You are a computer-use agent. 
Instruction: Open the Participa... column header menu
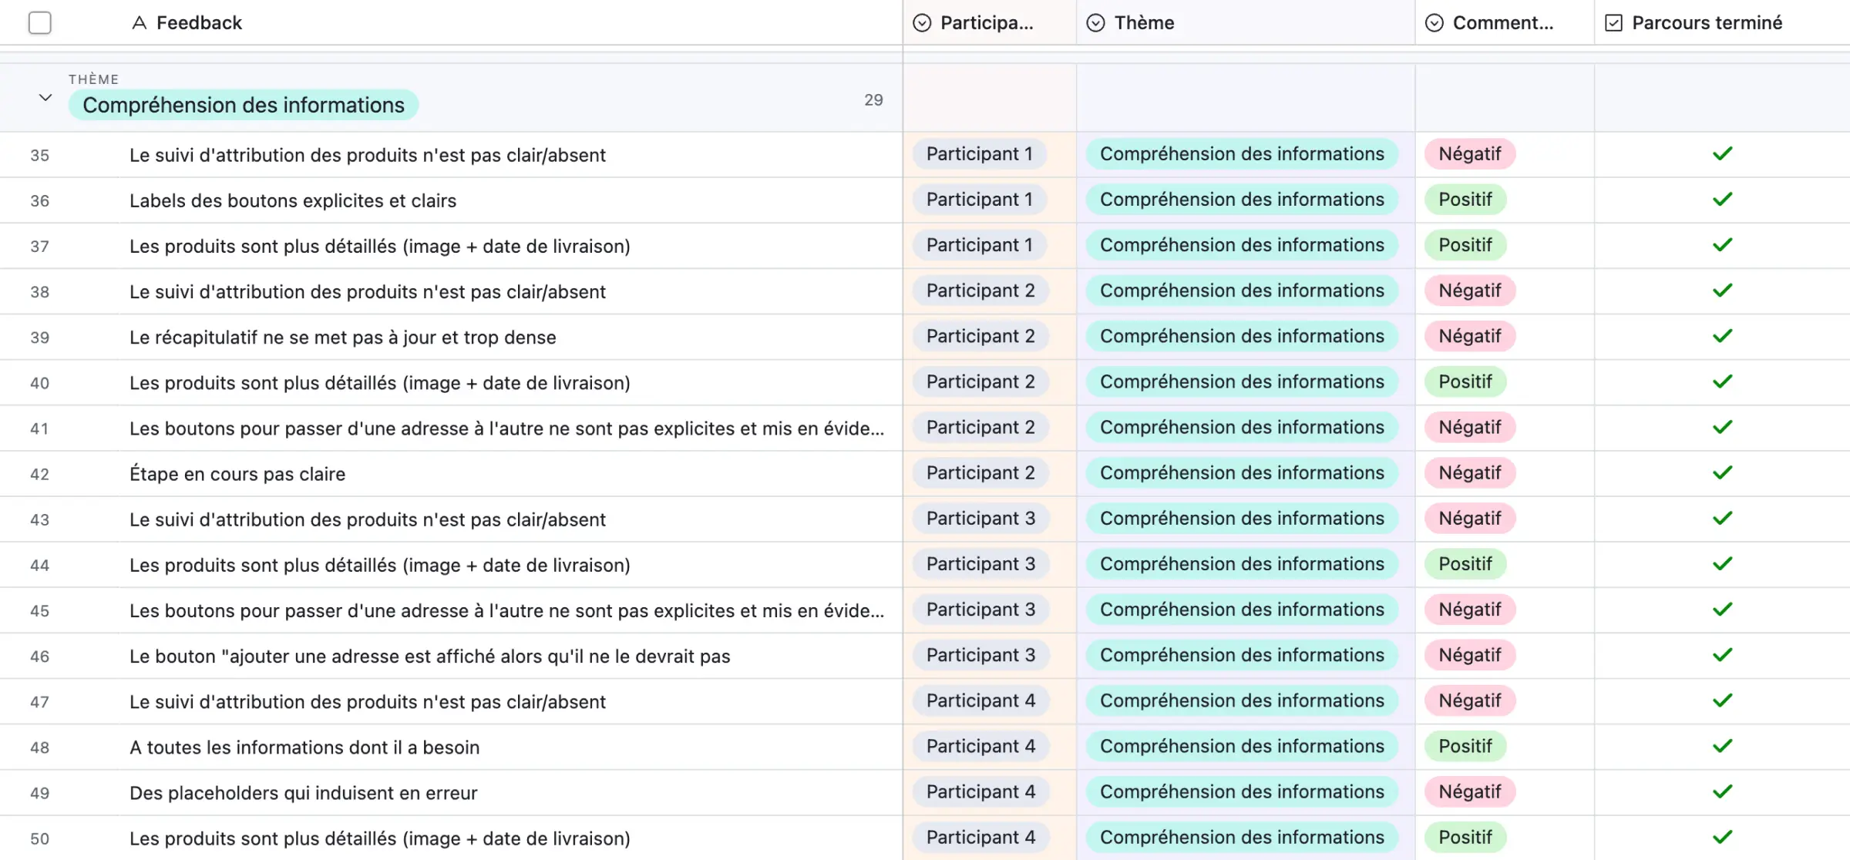coord(989,23)
